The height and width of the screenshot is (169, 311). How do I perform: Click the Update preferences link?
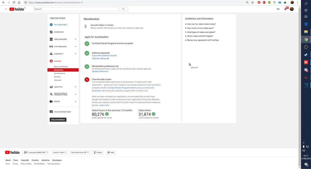click(100, 71)
